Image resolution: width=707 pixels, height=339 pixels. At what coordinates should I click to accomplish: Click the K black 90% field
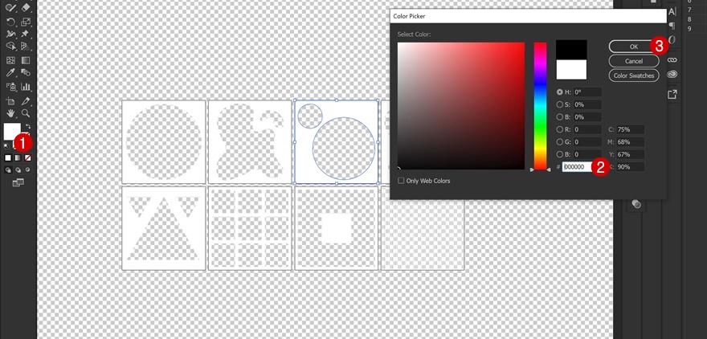tap(631, 167)
